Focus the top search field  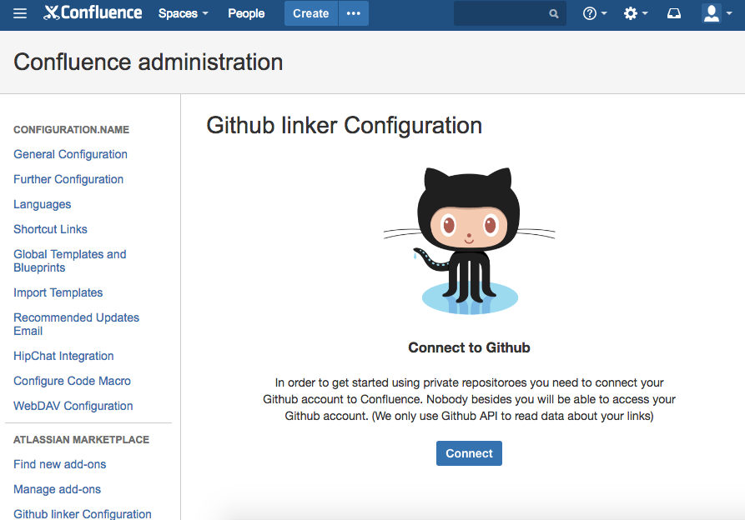510,13
